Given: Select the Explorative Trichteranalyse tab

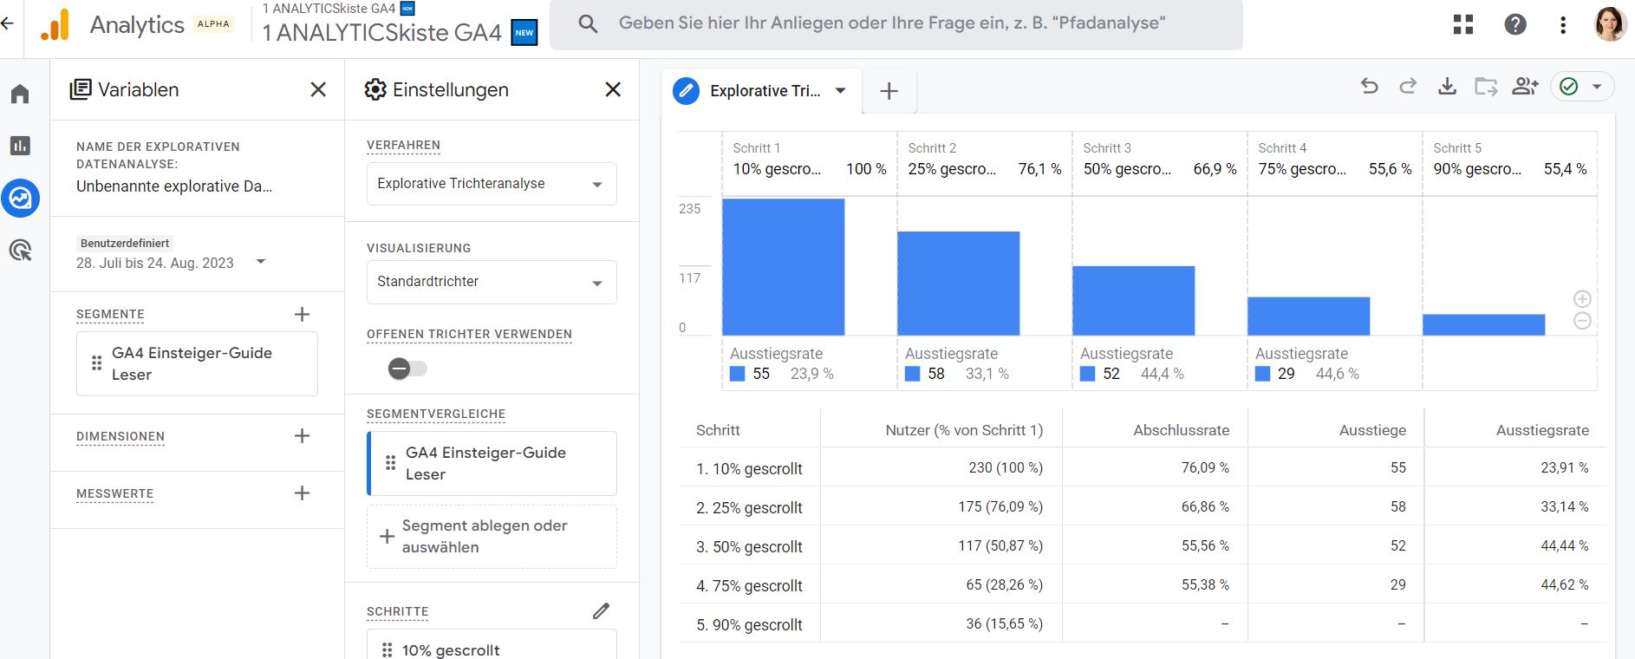Looking at the screenshot, I should coord(763,91).
